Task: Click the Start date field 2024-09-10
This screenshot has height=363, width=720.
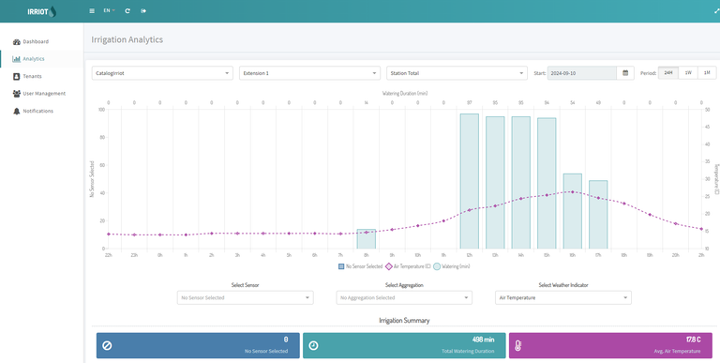Action: click(582, 73)
